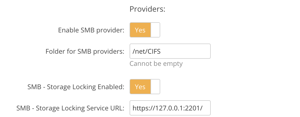Click white handle of Storage Locking Enabled switch
The image size is (300, 117).
pos(155,87)
